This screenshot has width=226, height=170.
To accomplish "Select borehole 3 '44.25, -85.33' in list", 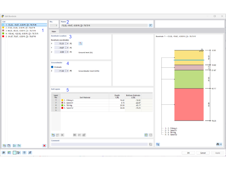I will 24,31.
